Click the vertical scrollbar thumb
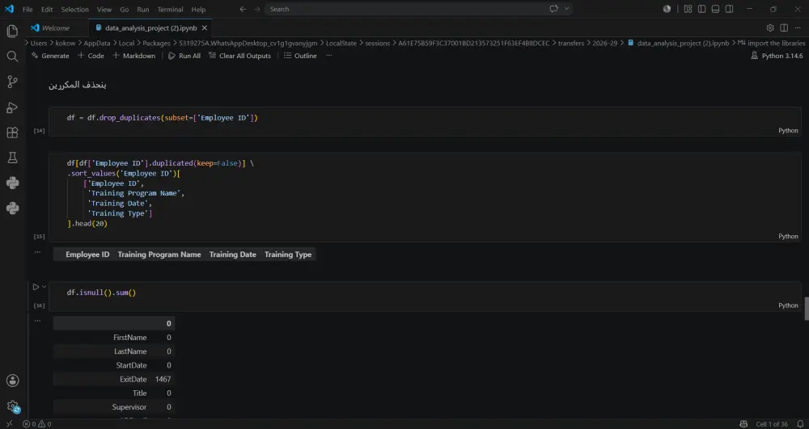This screenshot has height=429, width=809. tap(806, 309)
